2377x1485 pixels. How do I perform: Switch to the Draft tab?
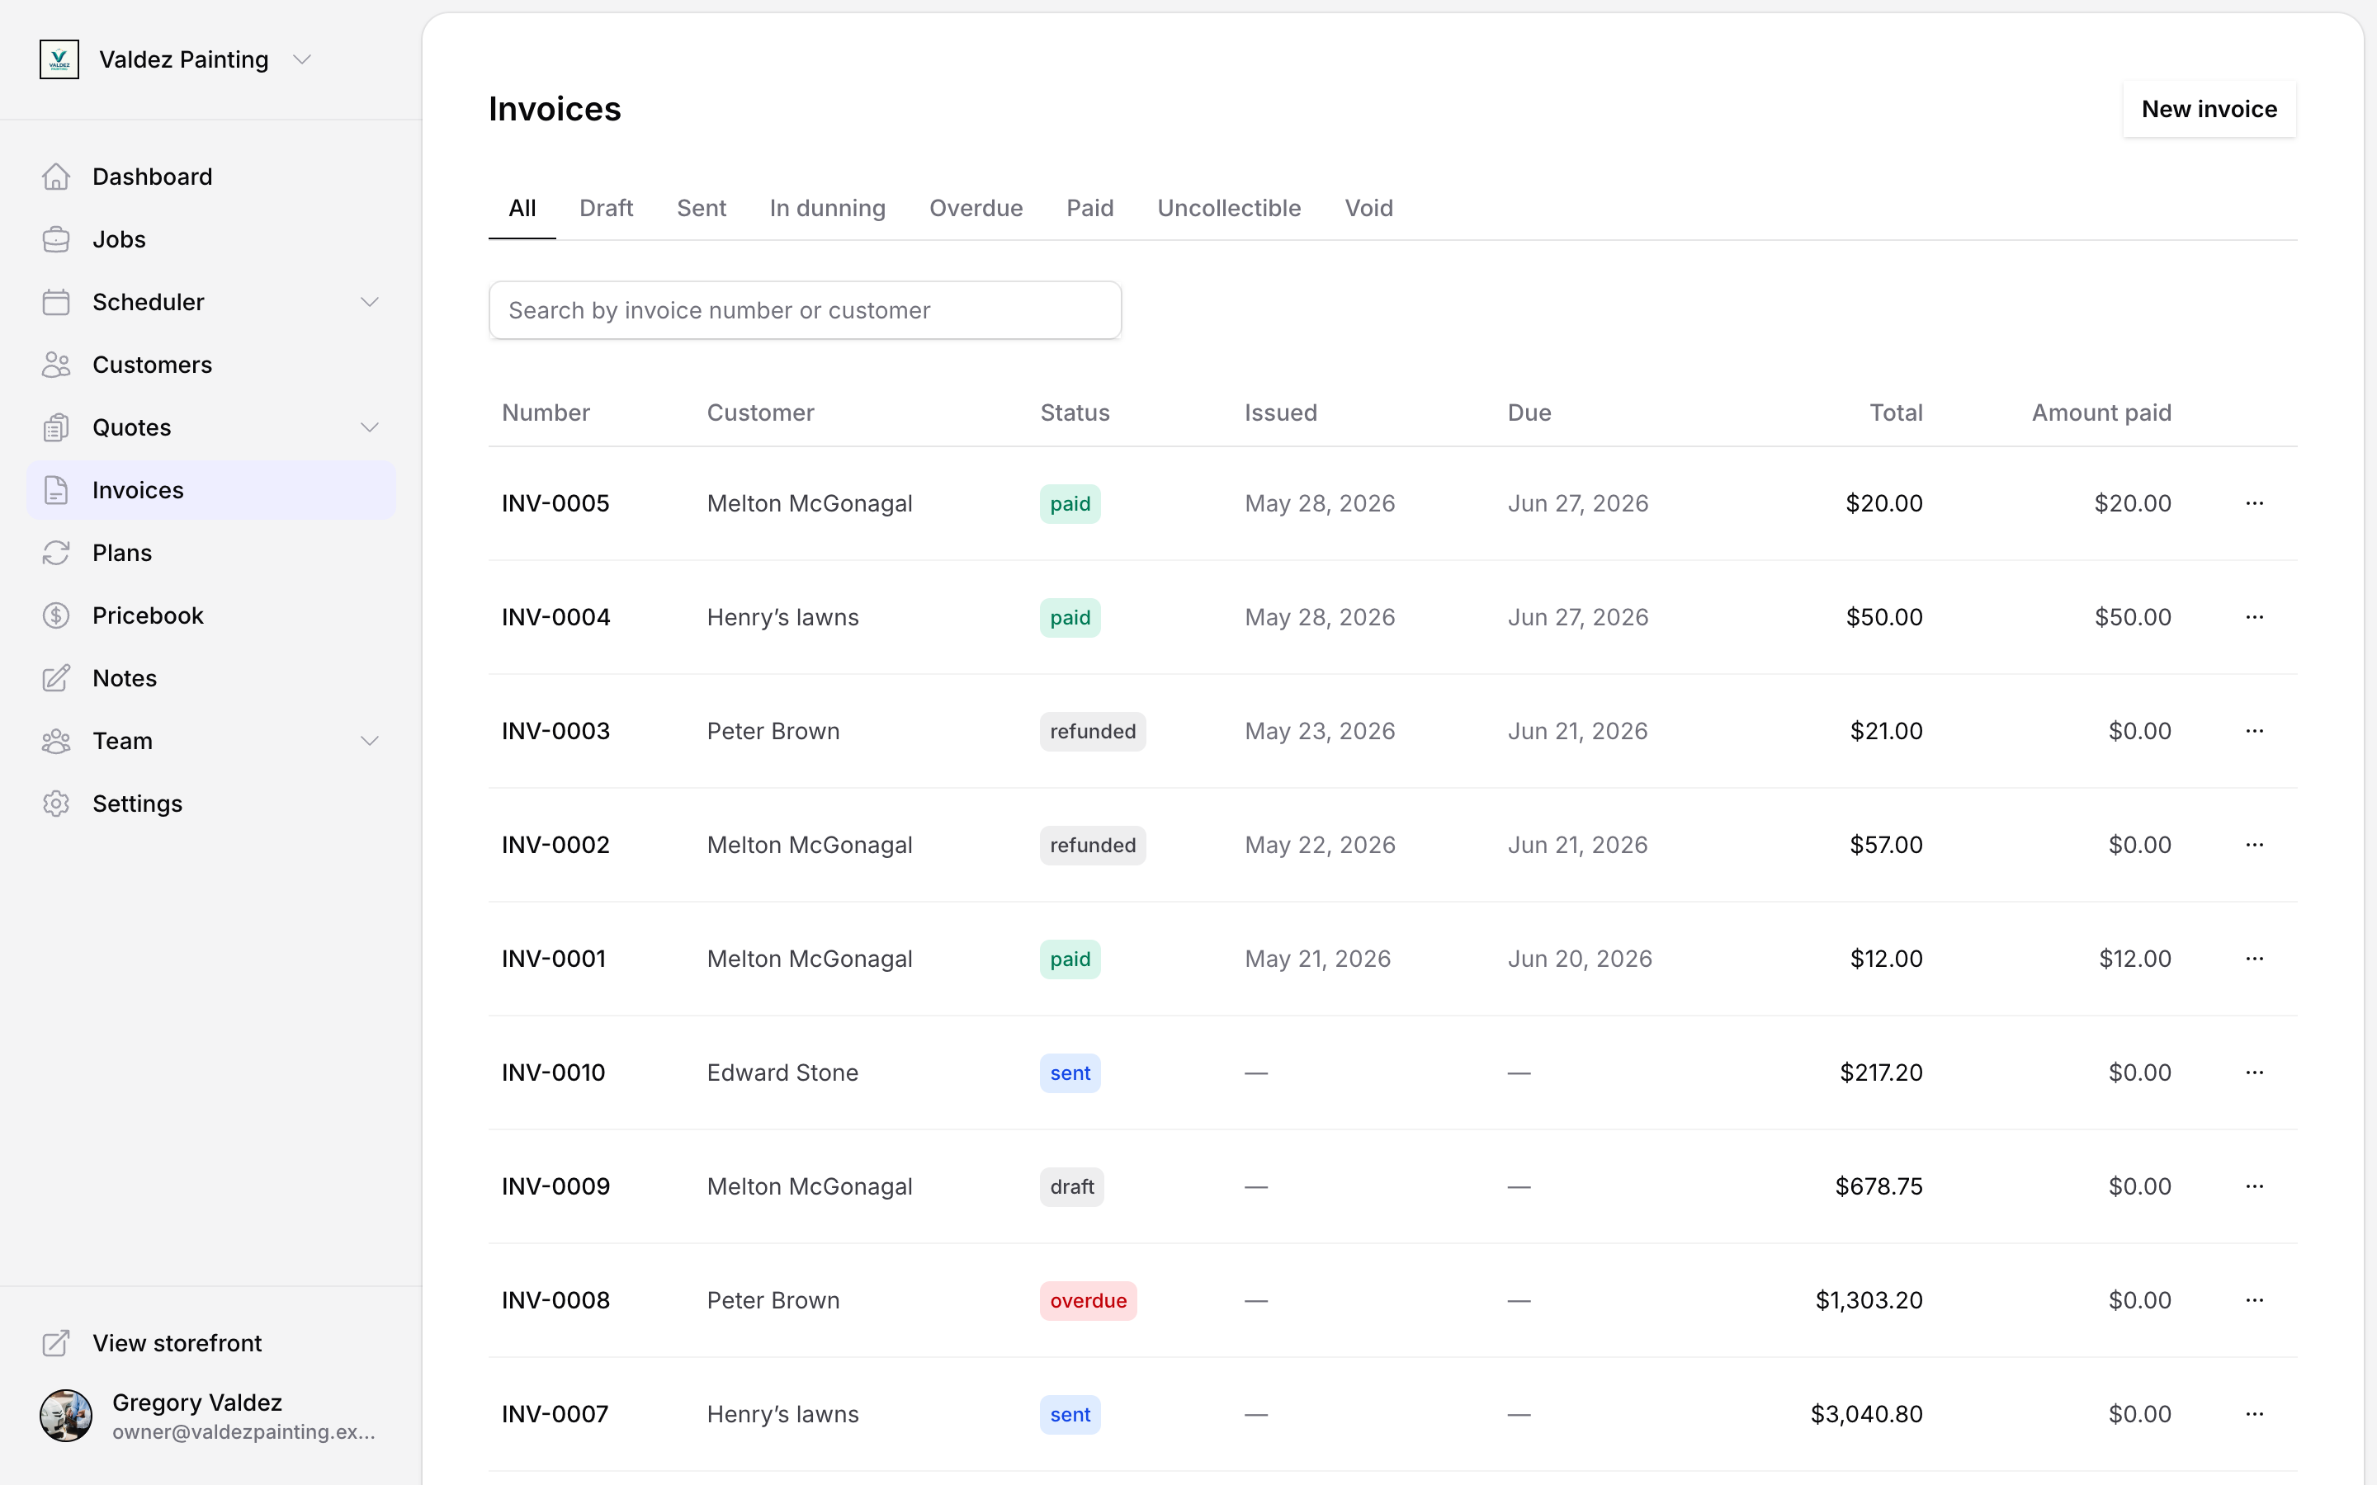tap(606, 208)
